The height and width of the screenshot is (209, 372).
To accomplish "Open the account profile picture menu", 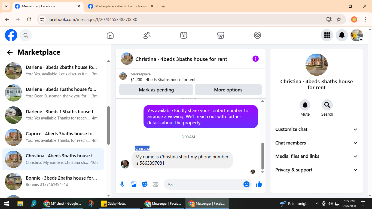I will pyautogui.click(x=356, y=35).
